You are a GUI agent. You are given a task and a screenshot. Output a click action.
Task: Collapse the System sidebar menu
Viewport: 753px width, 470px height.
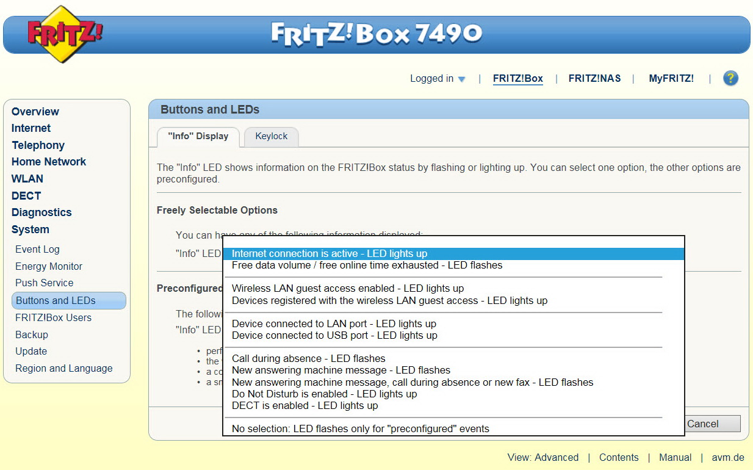coord(31,230)
